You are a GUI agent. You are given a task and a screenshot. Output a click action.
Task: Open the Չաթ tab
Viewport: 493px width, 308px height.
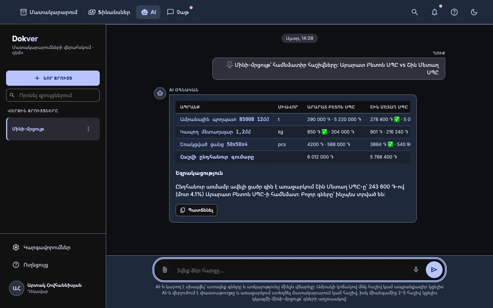[x=177, y=12]
